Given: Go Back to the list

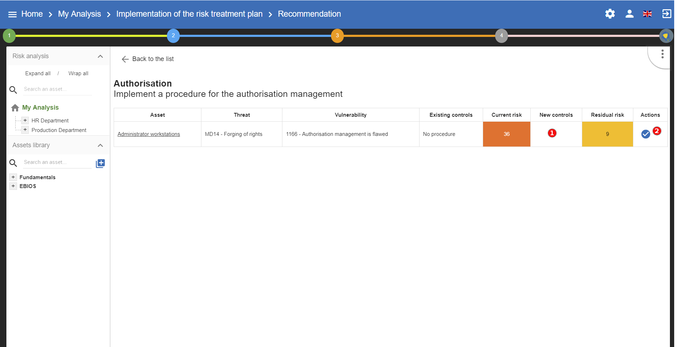Looking at the screenshot, I should pos(153,59).
